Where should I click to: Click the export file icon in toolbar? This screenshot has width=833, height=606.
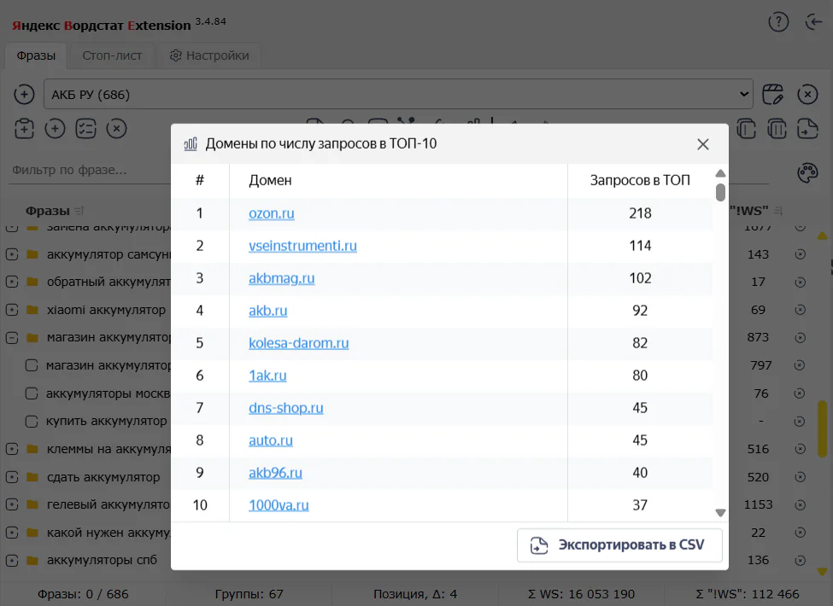(807, 128)
